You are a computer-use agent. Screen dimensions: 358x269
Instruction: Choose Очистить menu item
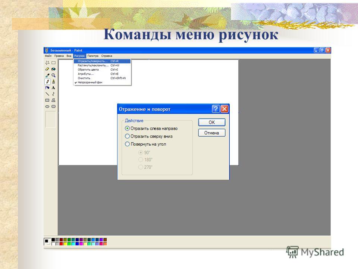click(102, 78)
